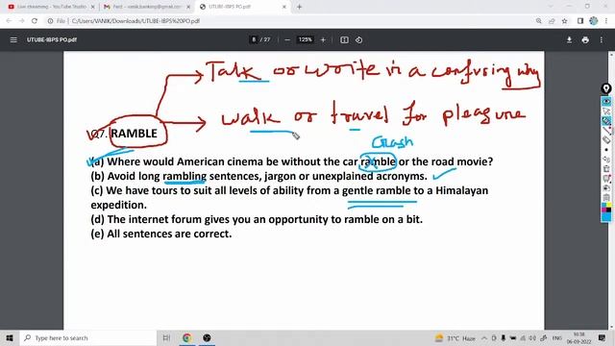Reload the current PDF page

pos(35,21)
